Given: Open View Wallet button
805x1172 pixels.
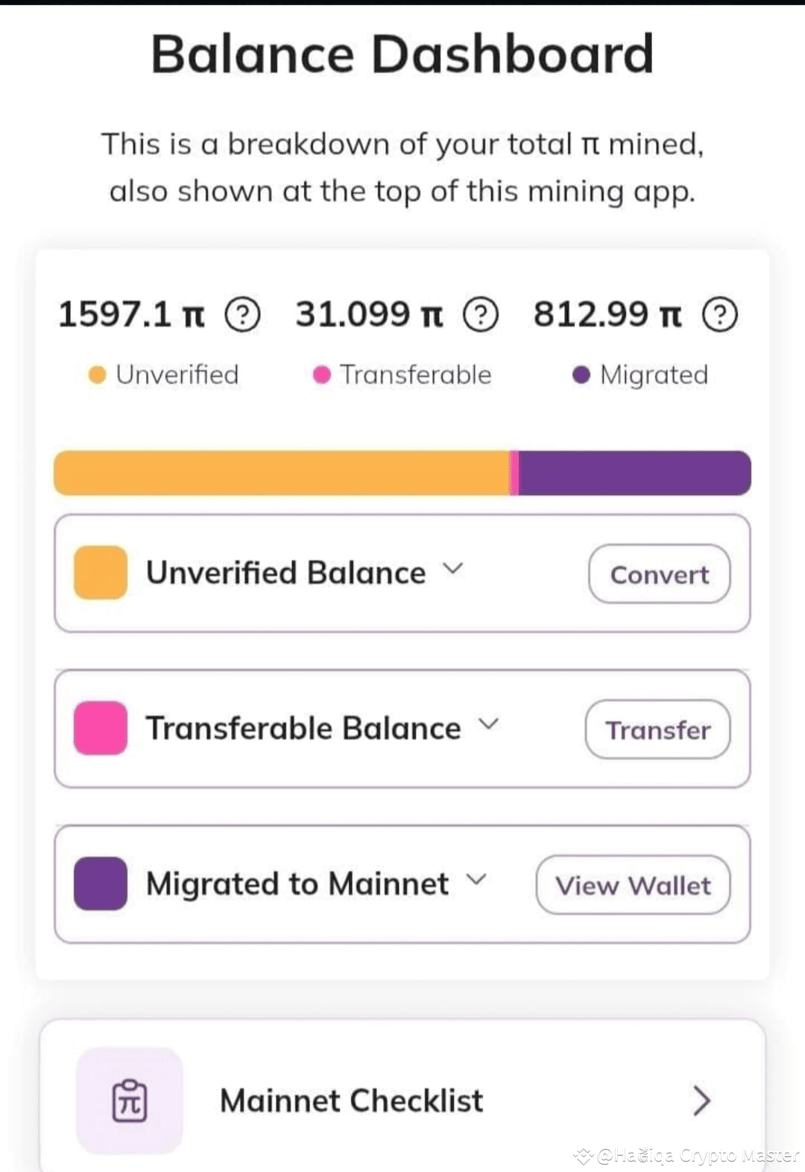Looking at the screenshot, I should tap(633, 885).
